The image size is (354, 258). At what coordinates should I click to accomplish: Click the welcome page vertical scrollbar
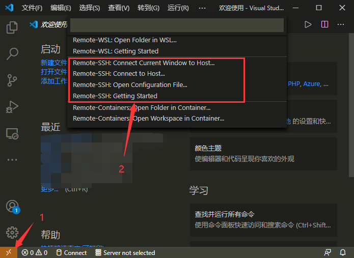[x=351, y=105]
